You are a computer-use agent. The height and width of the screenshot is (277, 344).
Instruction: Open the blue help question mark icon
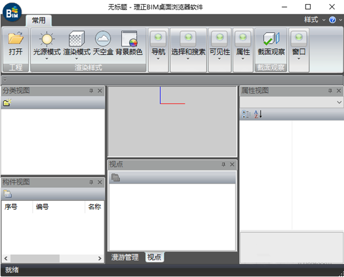[x=333, y=20]
